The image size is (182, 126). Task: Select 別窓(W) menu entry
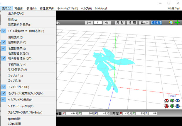point(28,20)
